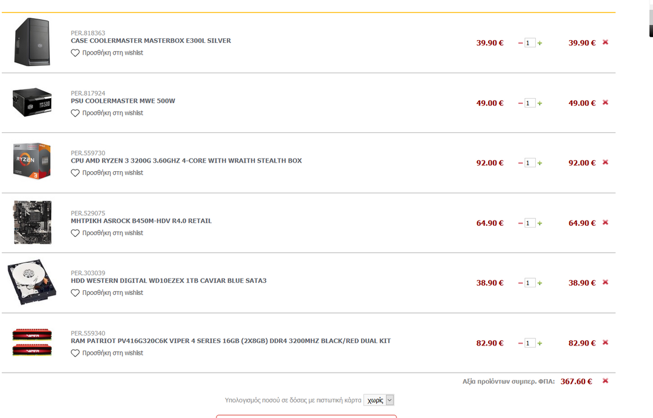Screen dimensions: 653x418
Task: Increase quantity of HDD WESTERN DIGITAL
Action: pos(540,283)
